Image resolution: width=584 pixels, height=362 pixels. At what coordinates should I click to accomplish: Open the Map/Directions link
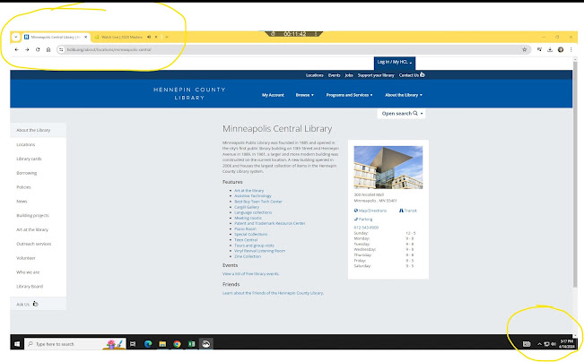click(x=370, y=211)
